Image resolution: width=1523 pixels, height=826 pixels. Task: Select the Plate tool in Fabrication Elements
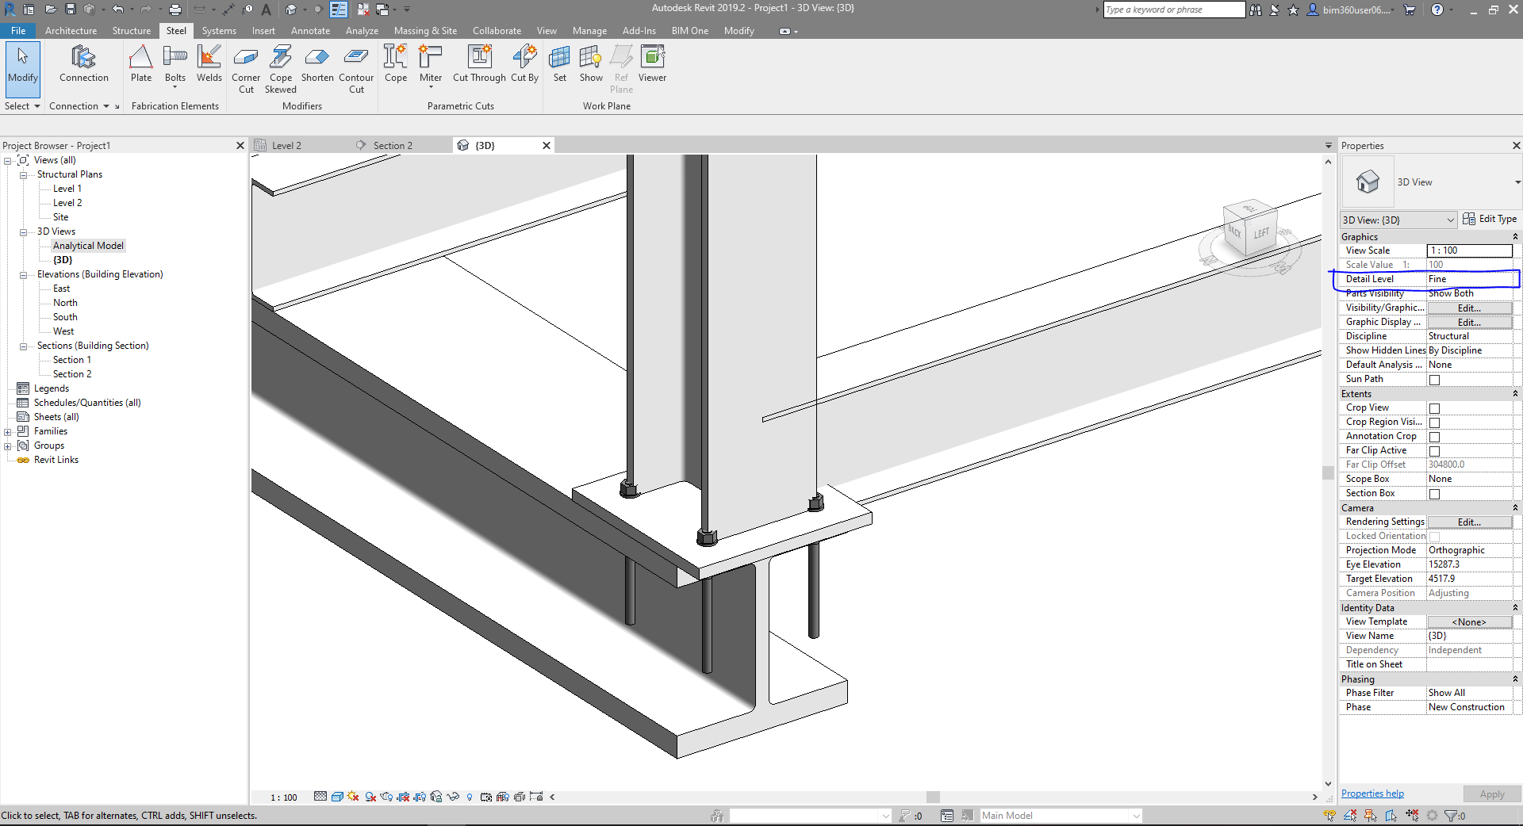(x=140, y=63)
